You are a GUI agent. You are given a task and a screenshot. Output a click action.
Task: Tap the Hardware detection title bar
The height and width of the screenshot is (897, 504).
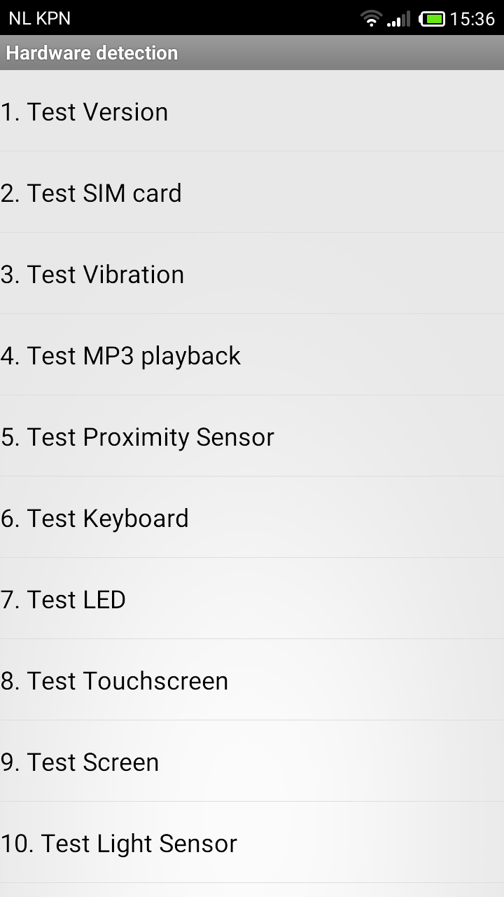pyautogui.click(x=252, y=53)
